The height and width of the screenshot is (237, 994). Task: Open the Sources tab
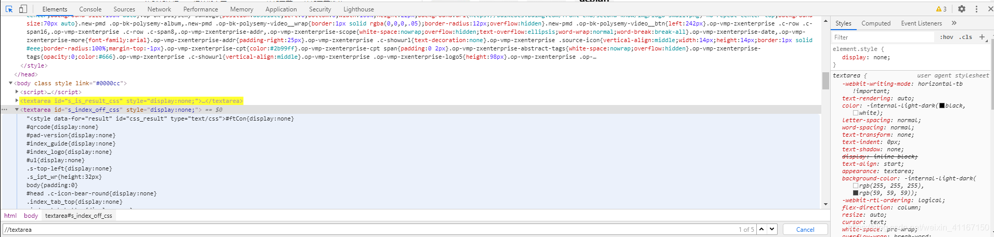coord(124,9)
